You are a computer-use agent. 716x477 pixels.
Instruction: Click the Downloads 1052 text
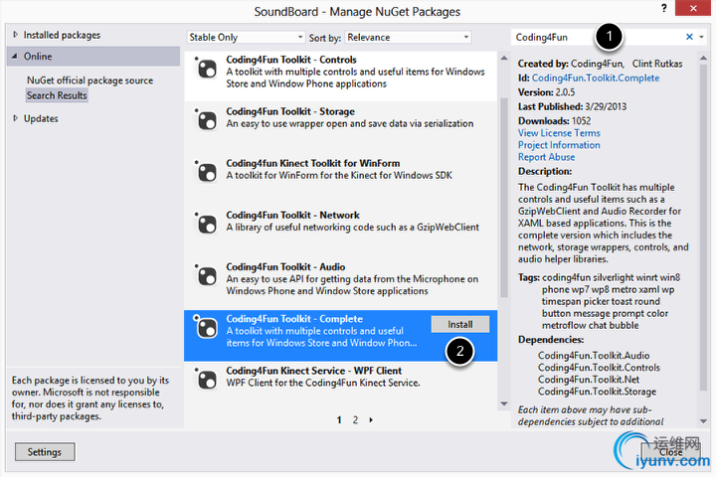point(554,121)
